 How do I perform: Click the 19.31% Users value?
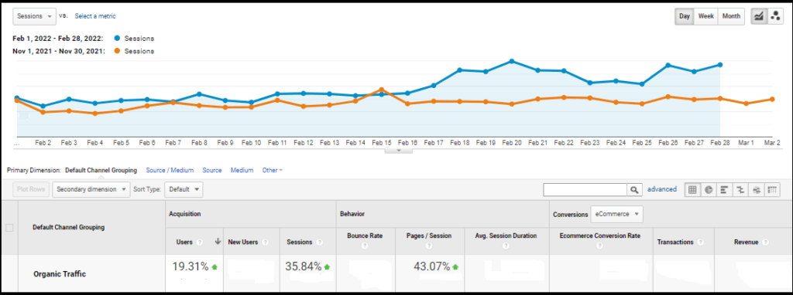(x=191, y=266)
